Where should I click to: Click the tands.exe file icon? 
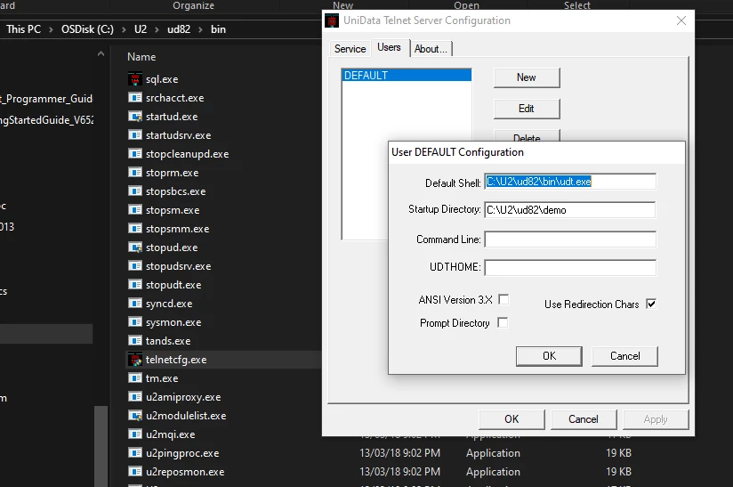coord(135,341)
